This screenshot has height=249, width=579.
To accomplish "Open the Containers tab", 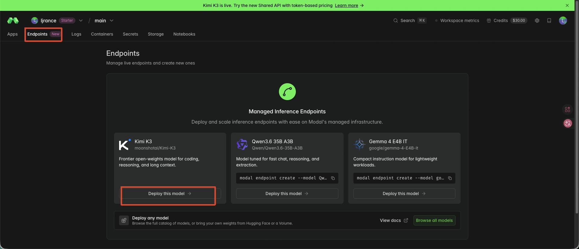I will 102,34.
